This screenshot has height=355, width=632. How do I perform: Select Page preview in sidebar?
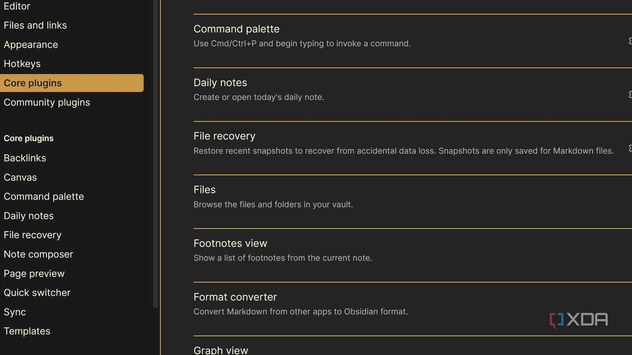(34, 274)
